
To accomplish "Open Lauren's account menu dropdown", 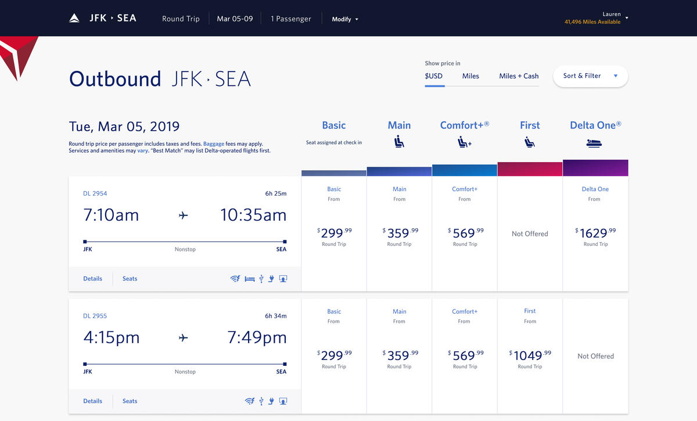I will click(x=626, y=18).
